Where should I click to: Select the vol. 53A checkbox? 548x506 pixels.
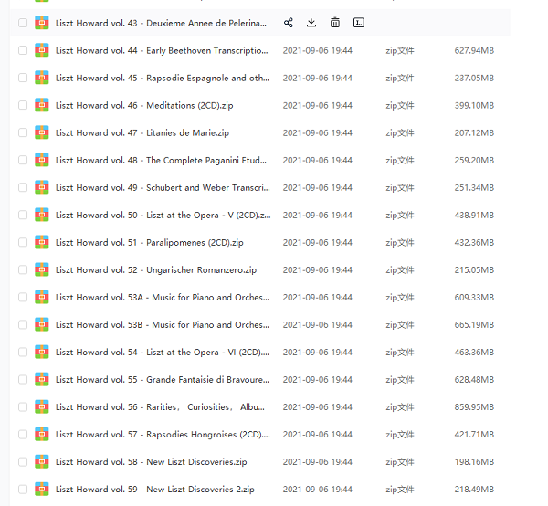pyautogui.click(x=23, y=298)
